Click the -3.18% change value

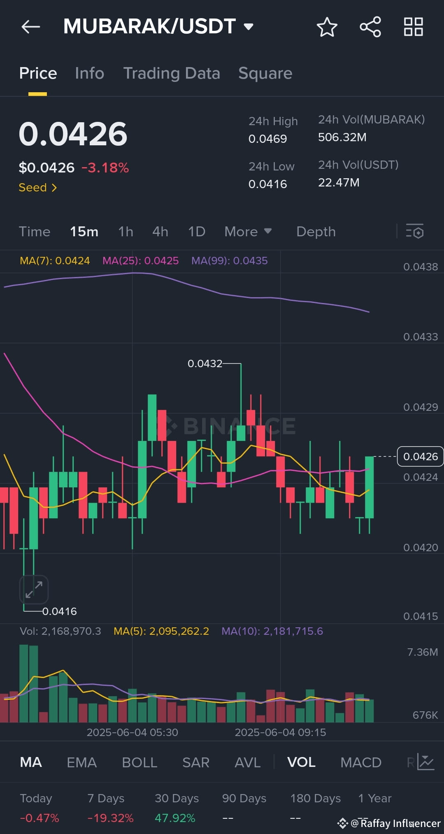pos(105,168)
